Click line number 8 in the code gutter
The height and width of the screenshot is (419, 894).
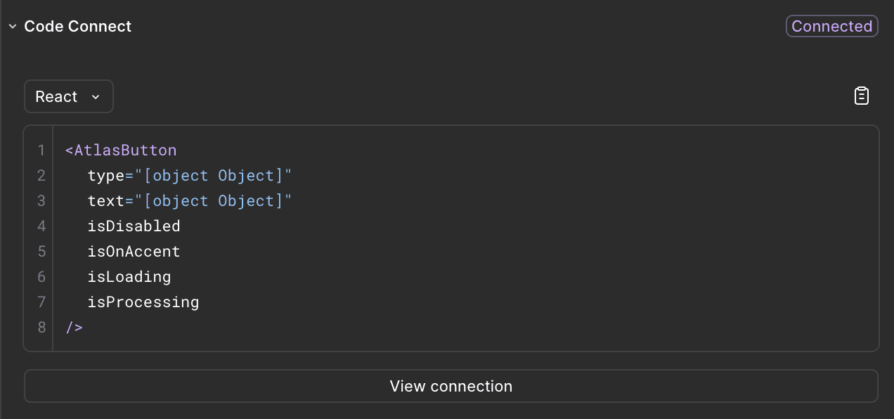[40, 327]
